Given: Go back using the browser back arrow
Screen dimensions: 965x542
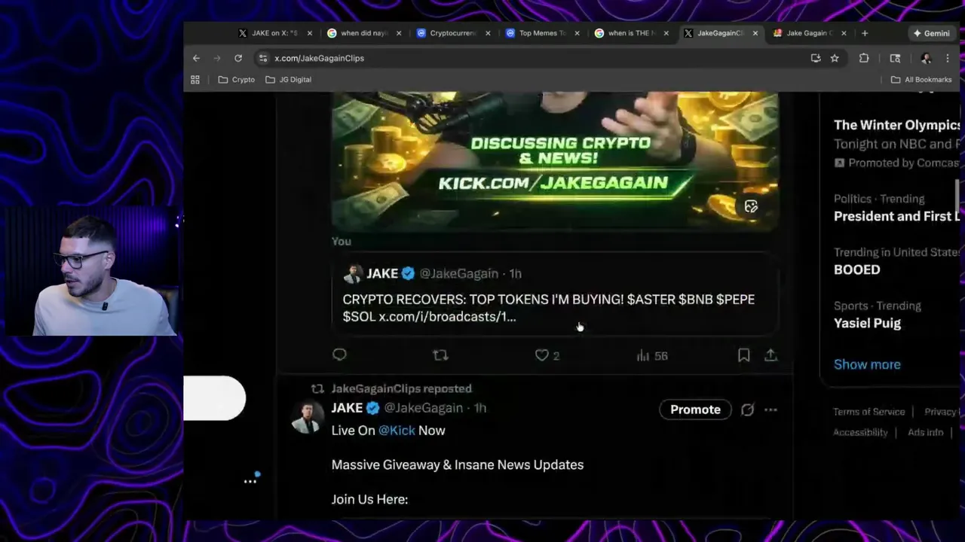Looking at the screenshot, I should (x=196, y=58).
